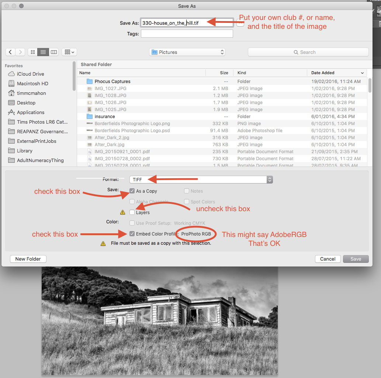Open iCloud Drive in the sidebar

(30, 74)
